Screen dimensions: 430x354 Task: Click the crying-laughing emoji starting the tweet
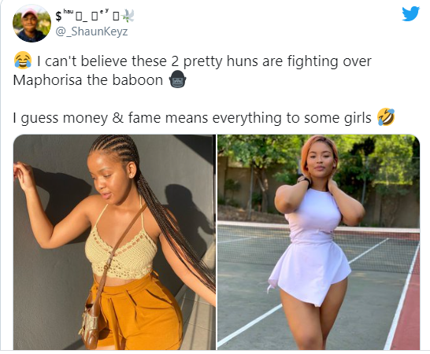coord(23,60)
